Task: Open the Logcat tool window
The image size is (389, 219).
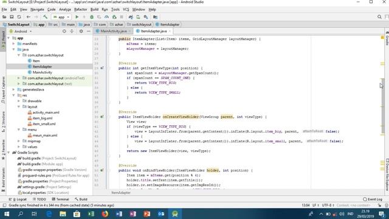Action: pos(18,199)
